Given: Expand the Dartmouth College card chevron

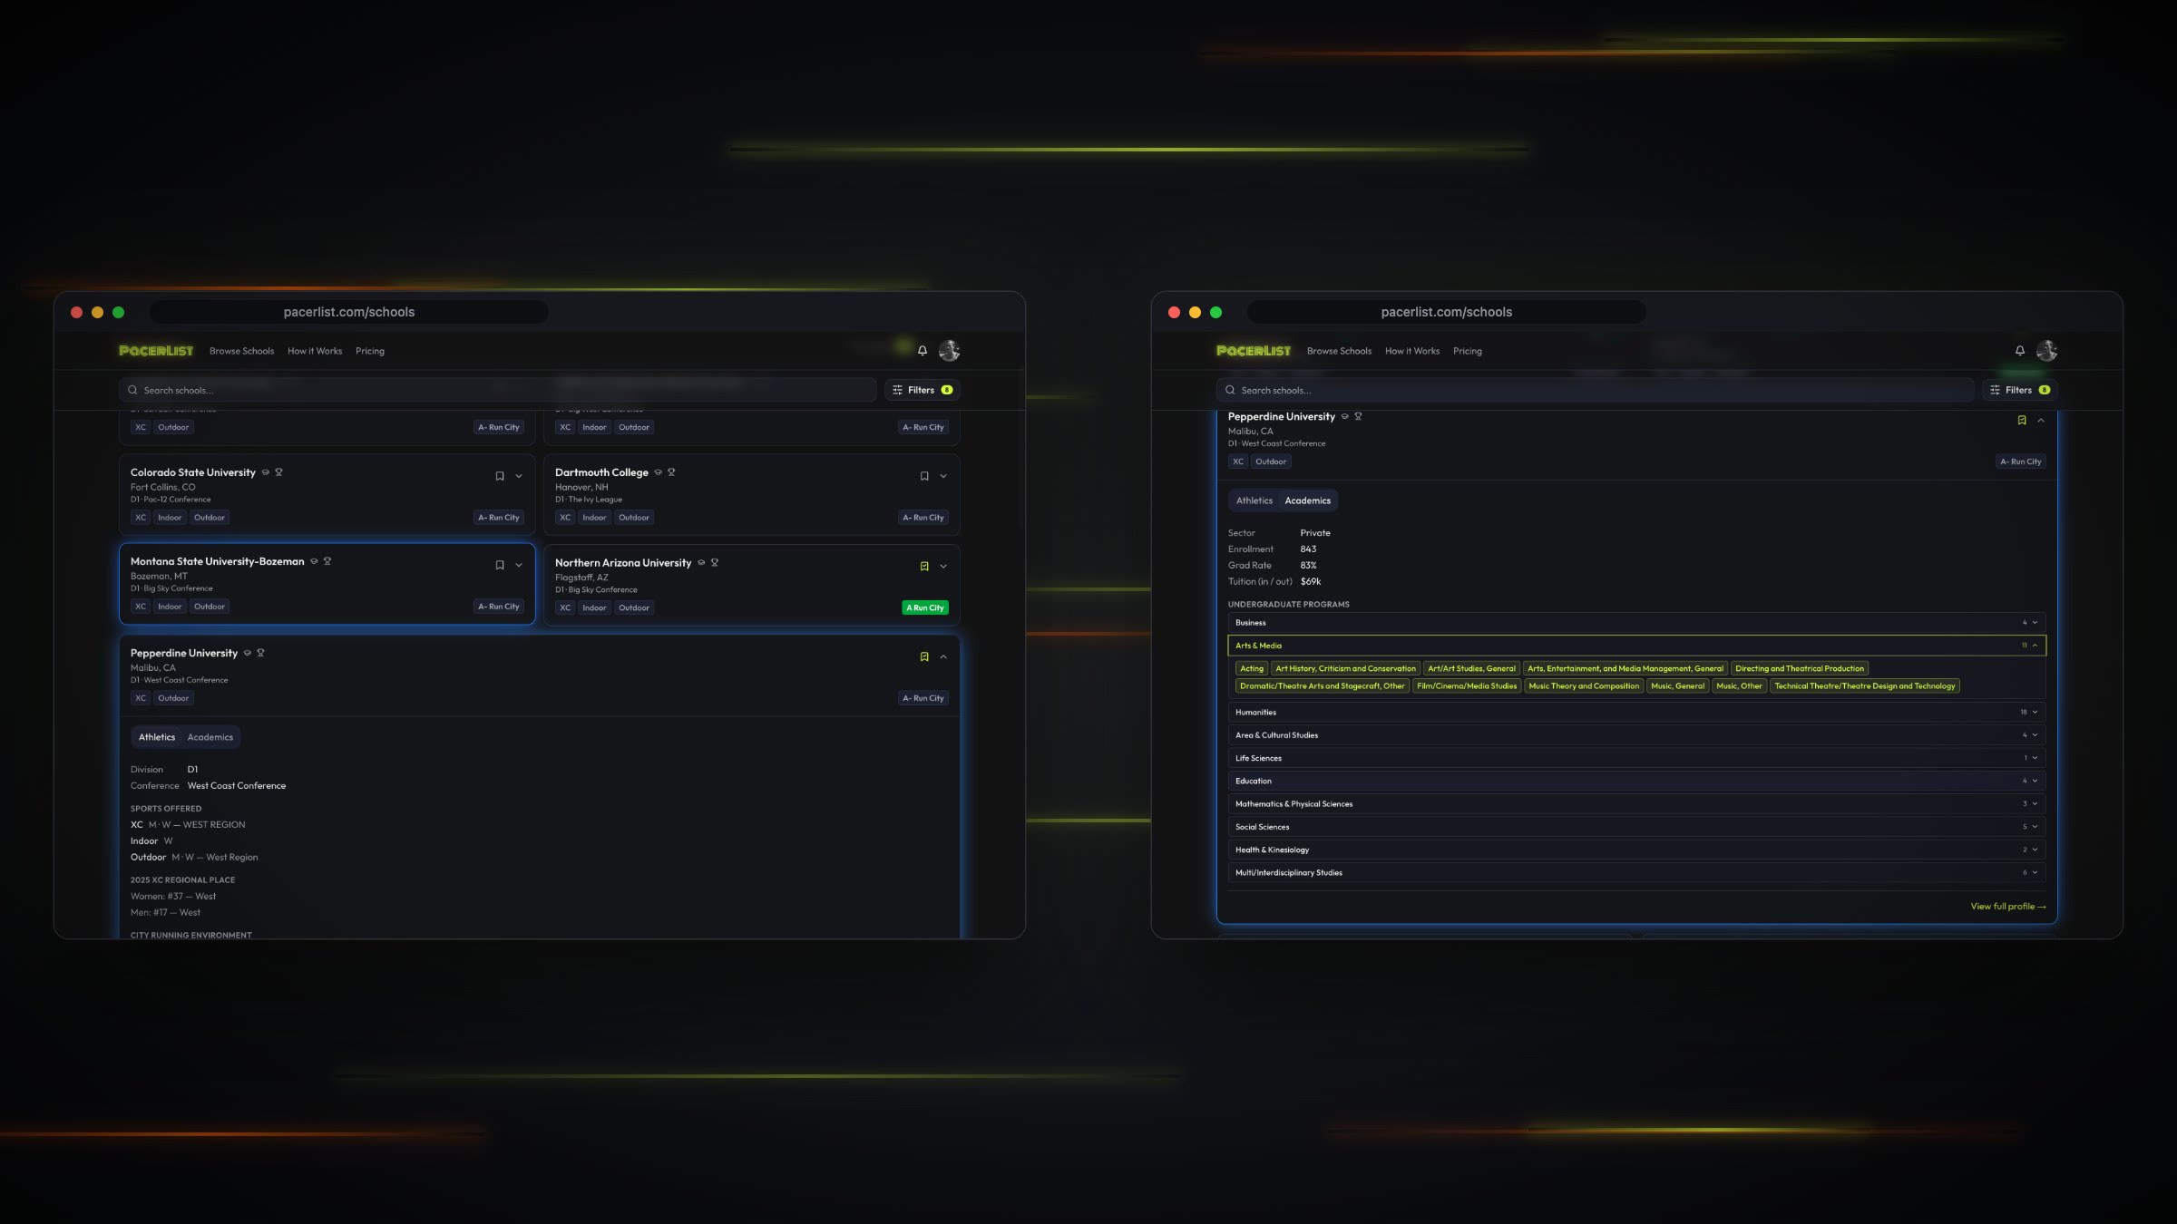Looking at the screenshot, I should (x=943, y=476).
